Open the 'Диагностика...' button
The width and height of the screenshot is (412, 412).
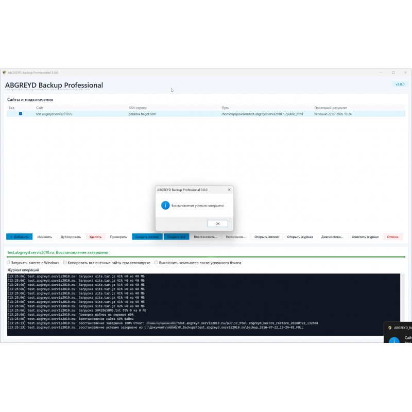click(332, 237)
